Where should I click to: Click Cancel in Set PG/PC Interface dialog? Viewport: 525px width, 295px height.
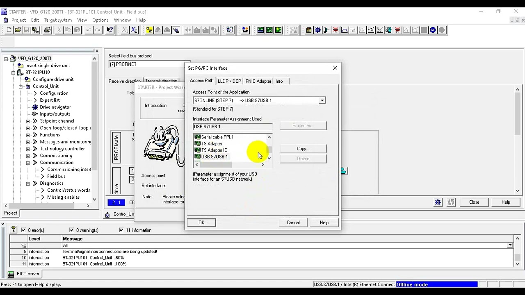pos(293,222)
